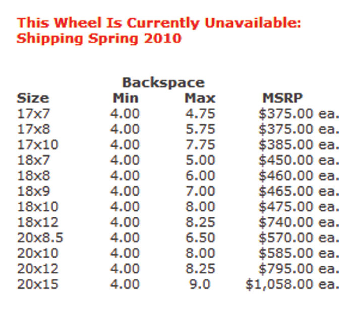Click the Size column header
The width and height of the screenshot is (353, 315).
coord(33,98)
